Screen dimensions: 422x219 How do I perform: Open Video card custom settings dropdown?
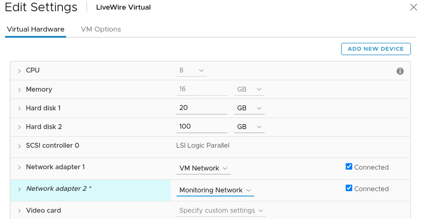[x=221, y=211]
